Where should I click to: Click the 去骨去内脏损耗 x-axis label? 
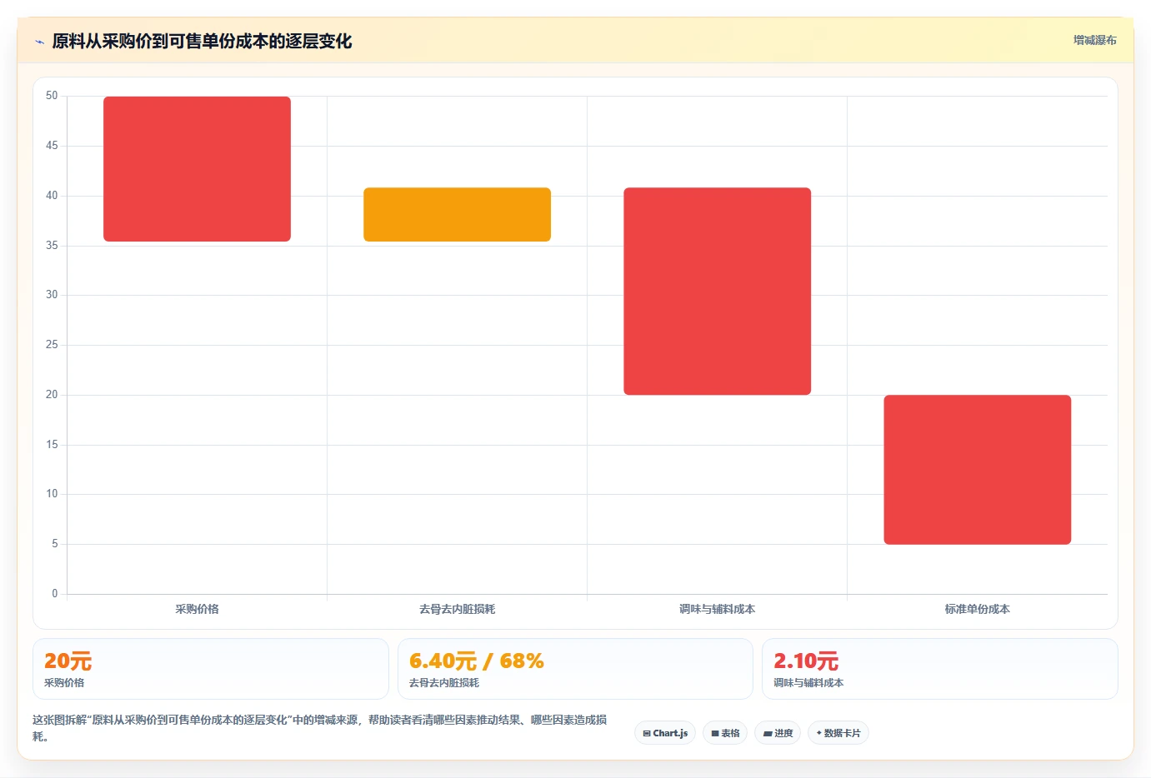coord(457,609)
